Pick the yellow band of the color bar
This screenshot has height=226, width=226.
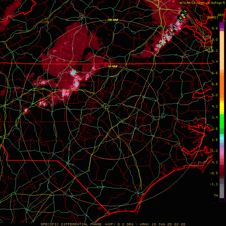coord(222,107)
